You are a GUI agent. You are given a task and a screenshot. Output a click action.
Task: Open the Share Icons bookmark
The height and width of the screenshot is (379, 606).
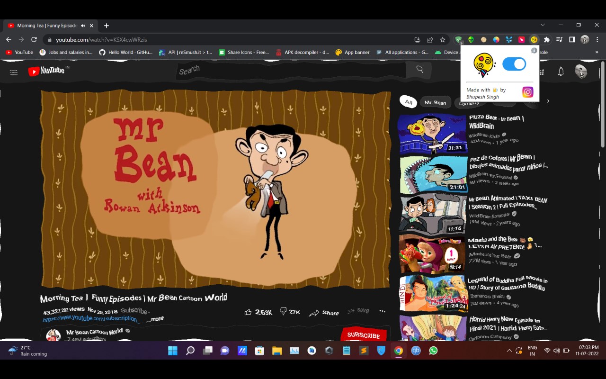[x=244, y=53]
